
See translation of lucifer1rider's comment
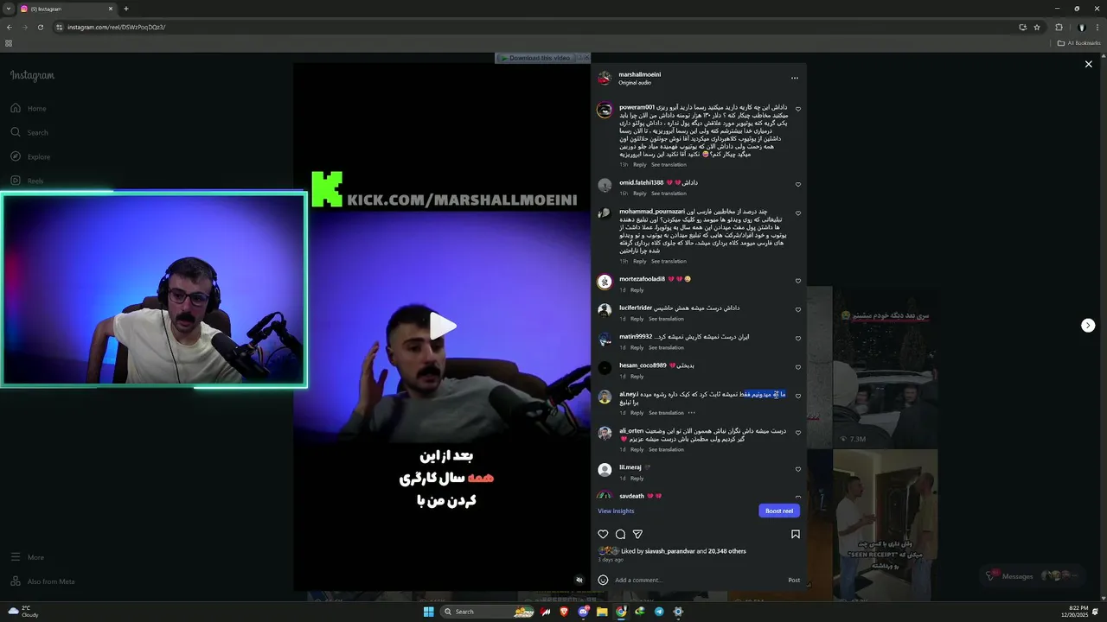tap(666, 319)
